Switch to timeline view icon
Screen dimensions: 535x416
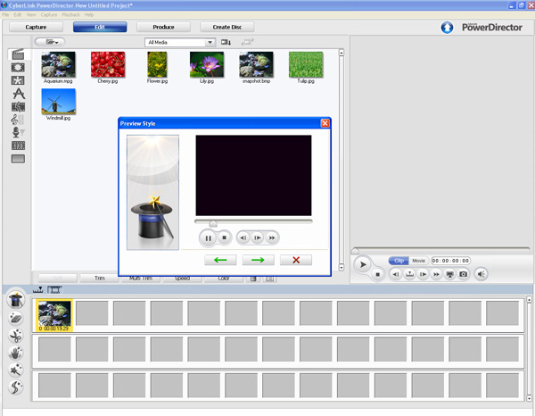pos(37,290)
